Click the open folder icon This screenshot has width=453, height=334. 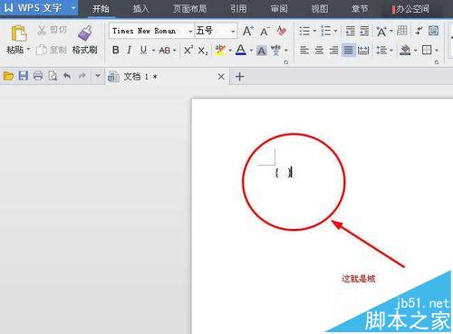[x=8, y=76]
